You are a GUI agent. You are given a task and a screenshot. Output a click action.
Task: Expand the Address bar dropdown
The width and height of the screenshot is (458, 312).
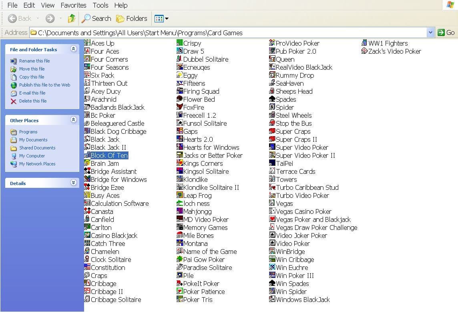click(430, 32)
